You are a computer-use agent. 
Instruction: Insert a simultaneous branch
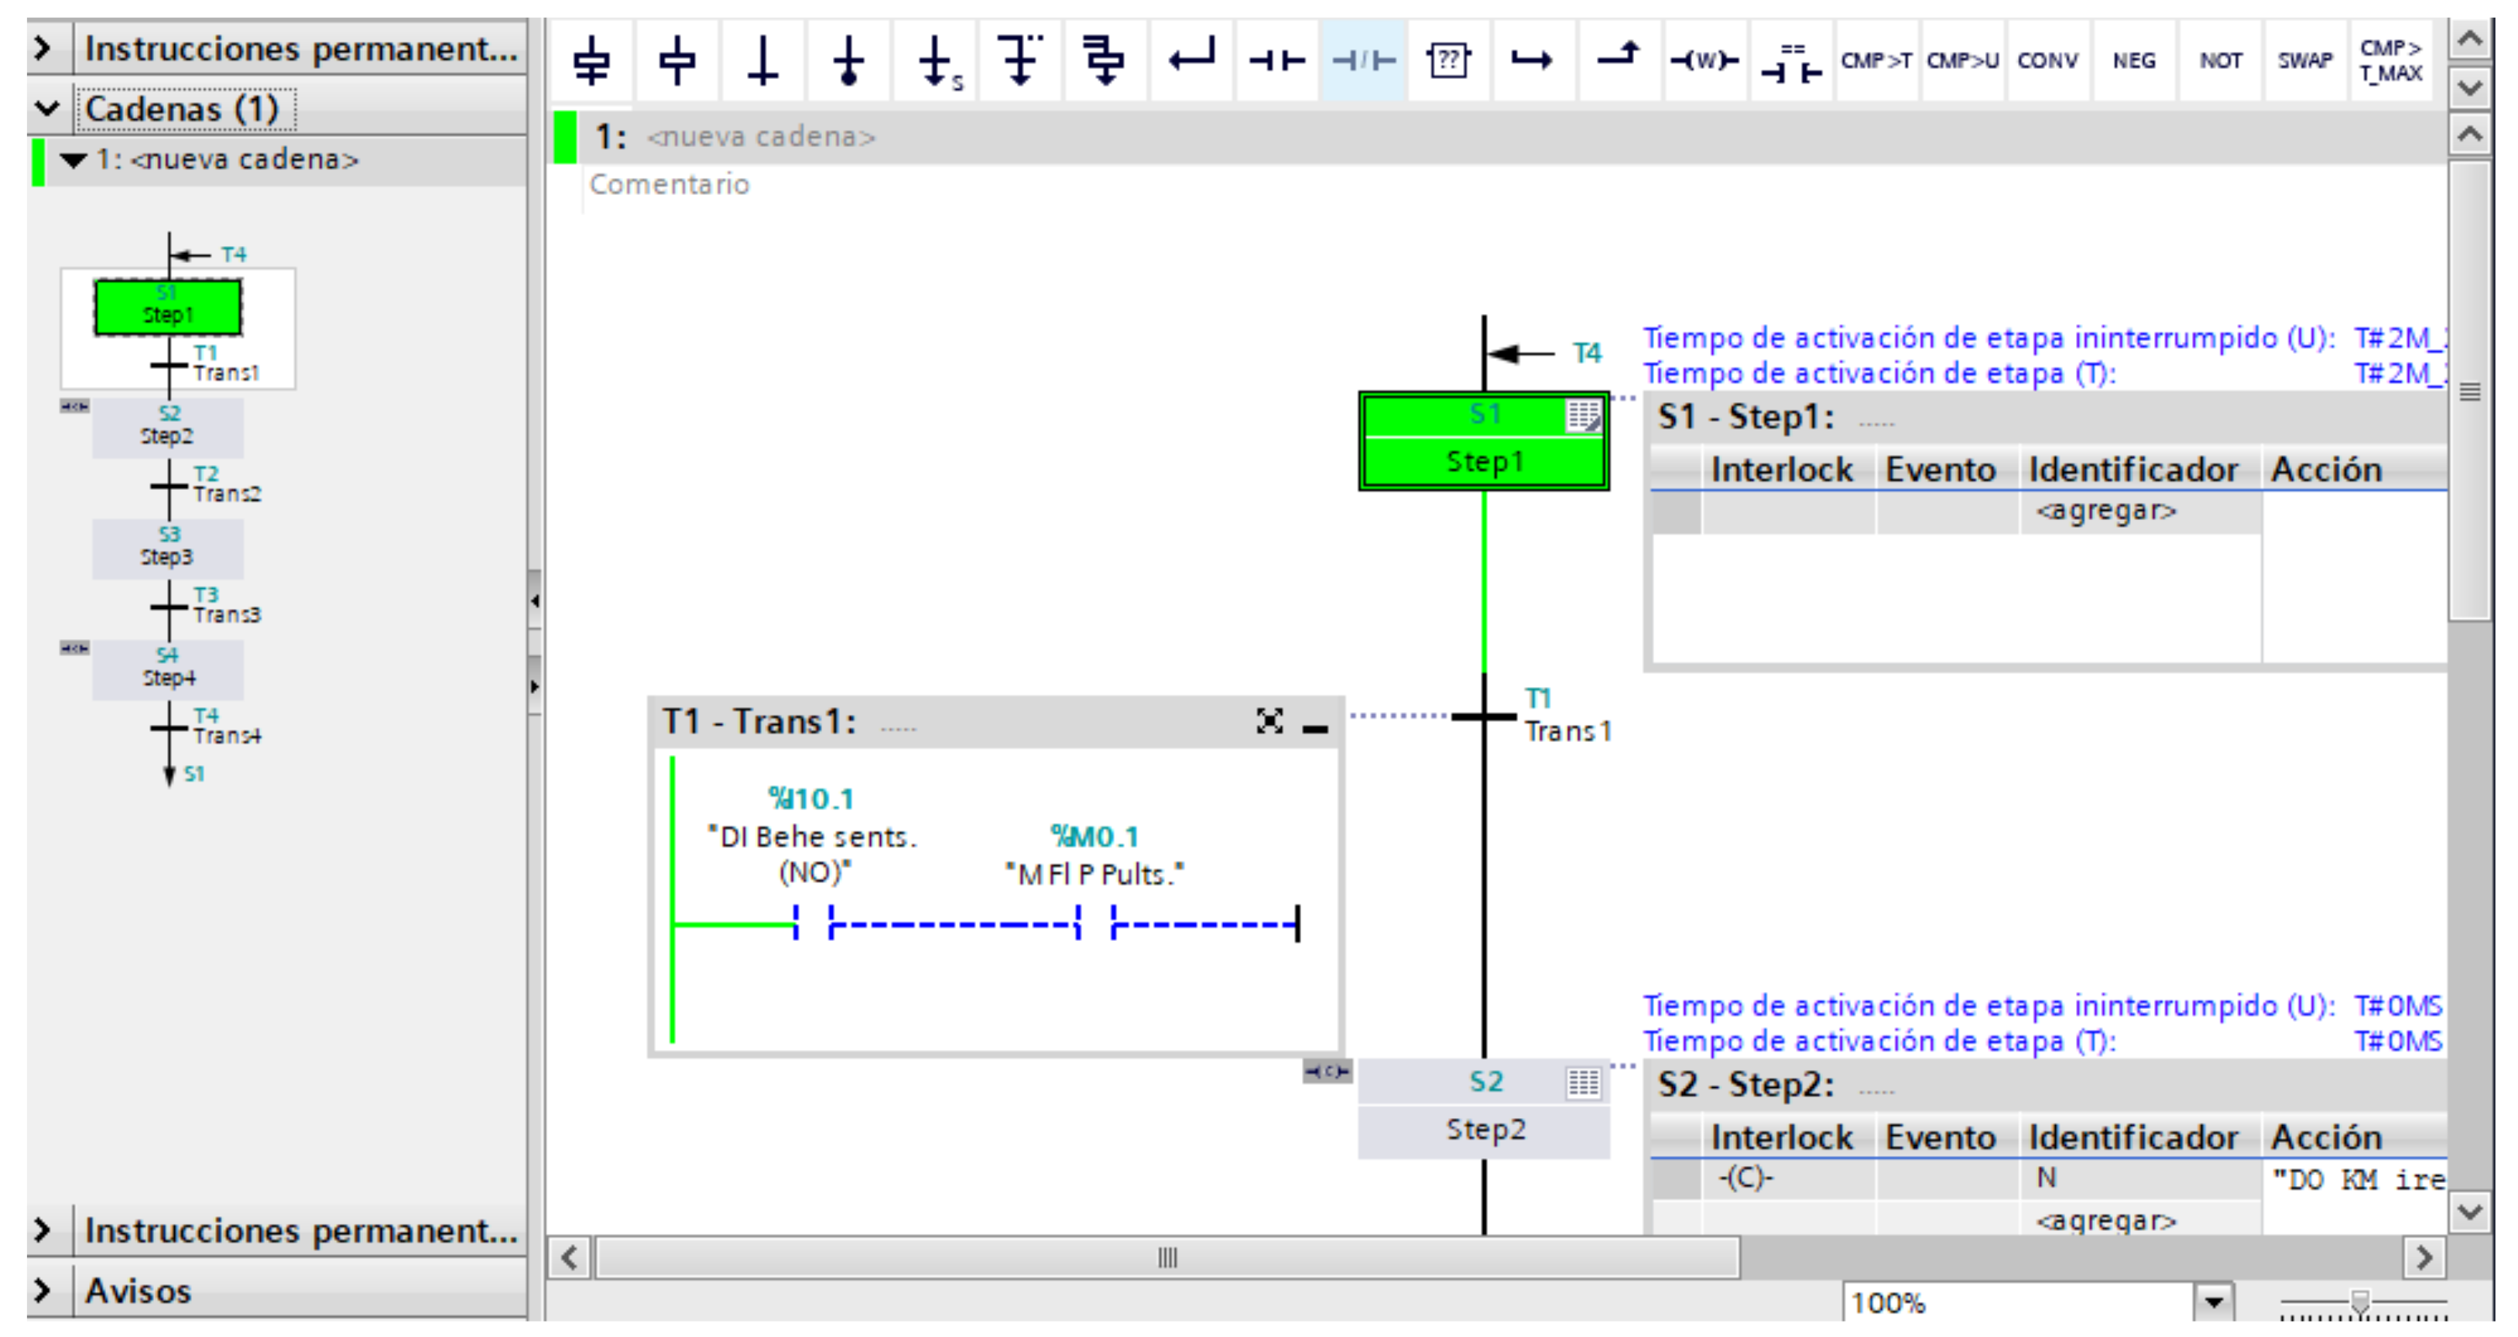1105,60
